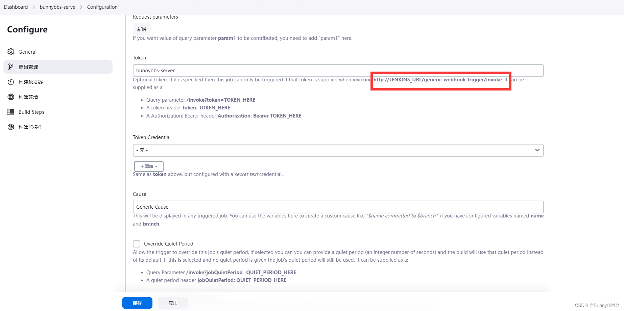Click the General gear icon

click(x=11, y=52)
